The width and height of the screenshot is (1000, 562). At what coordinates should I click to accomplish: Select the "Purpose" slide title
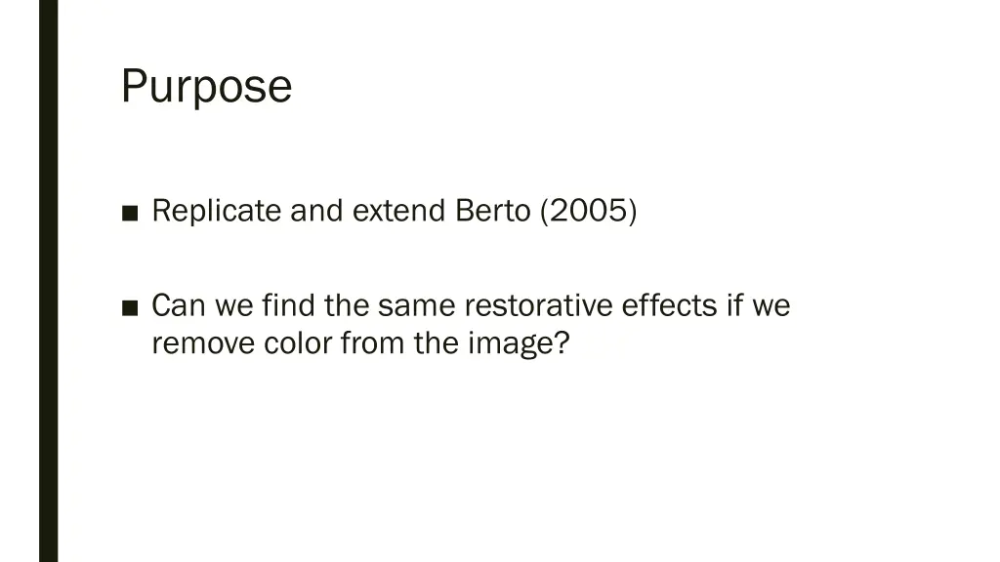[206, 86]
